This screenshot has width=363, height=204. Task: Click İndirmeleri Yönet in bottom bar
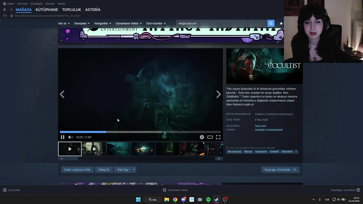[x=175, y=190]
